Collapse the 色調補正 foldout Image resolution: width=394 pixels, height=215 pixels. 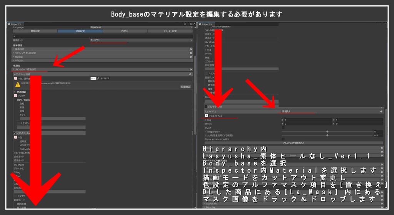tap(15, 92)
